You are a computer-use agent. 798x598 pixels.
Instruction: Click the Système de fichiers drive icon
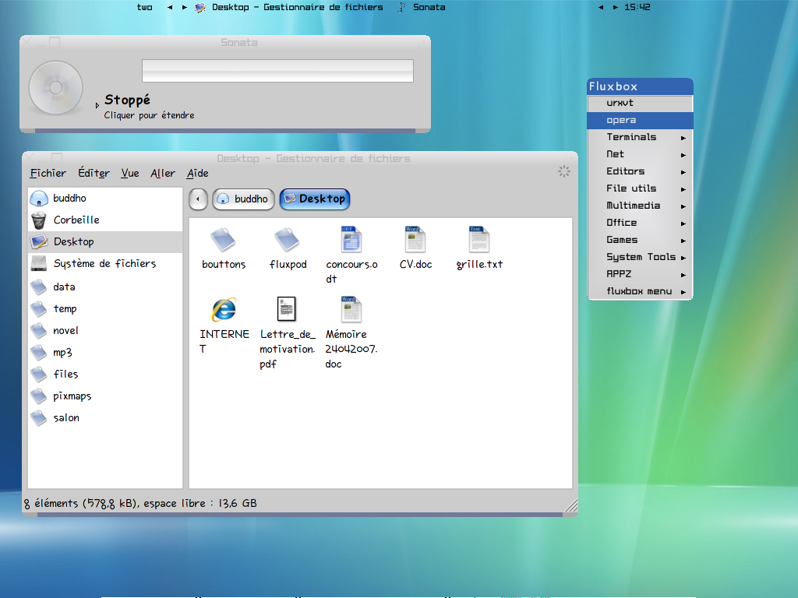coord(39,263)
